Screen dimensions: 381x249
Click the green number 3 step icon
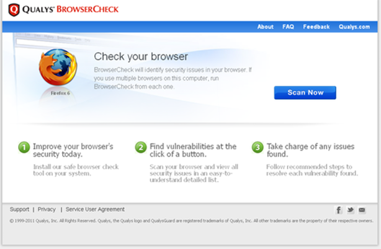258,147
